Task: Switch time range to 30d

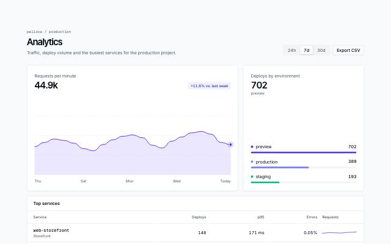Action: point(321,50)
